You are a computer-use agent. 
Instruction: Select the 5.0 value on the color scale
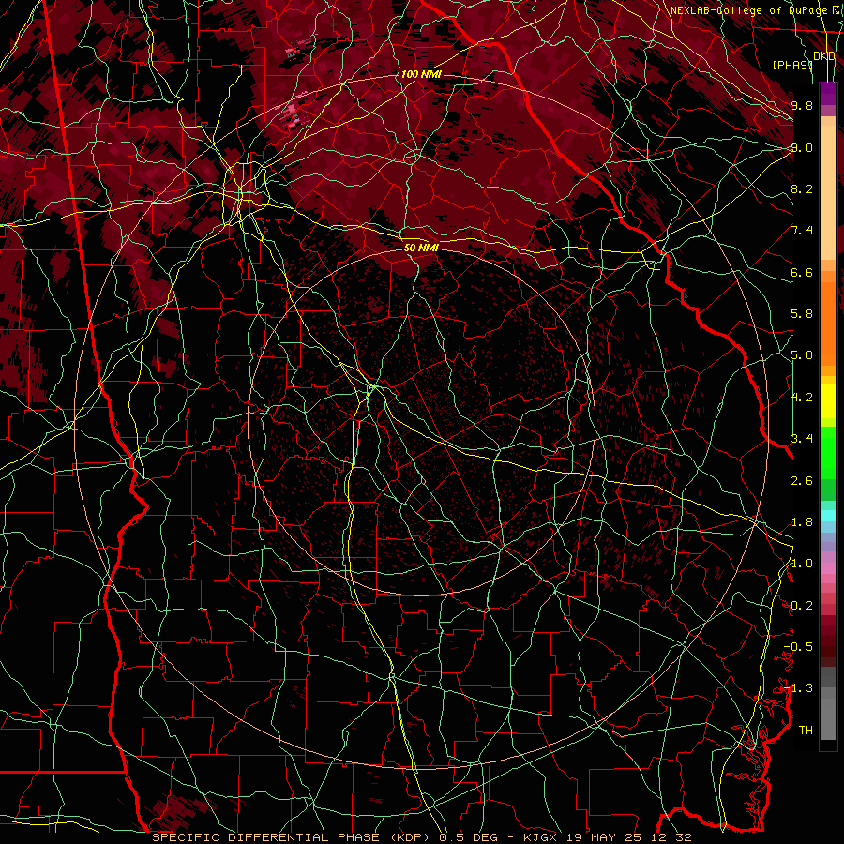click(802, 355)
